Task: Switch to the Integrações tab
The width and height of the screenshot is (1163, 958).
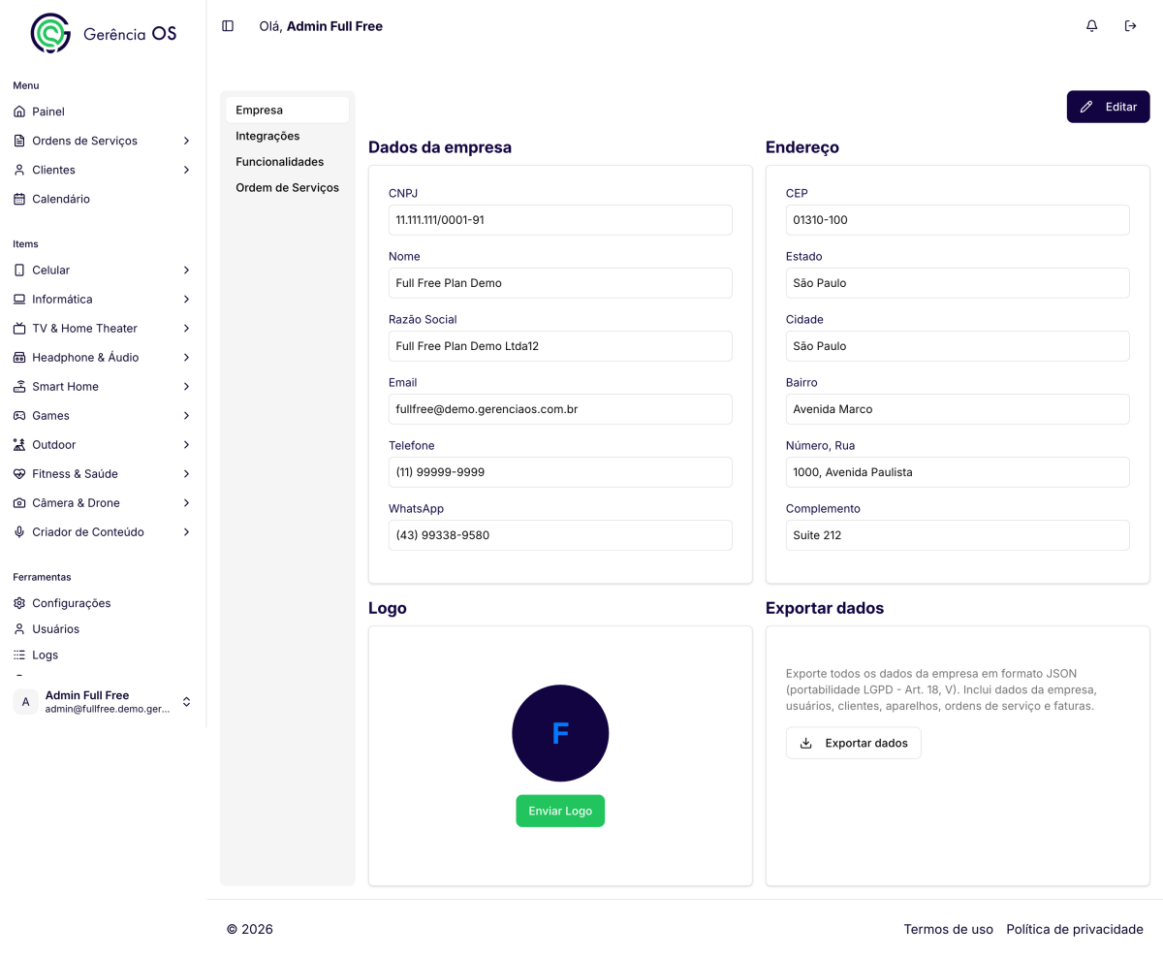Action: pyautogui.click(x=287, y=136)
